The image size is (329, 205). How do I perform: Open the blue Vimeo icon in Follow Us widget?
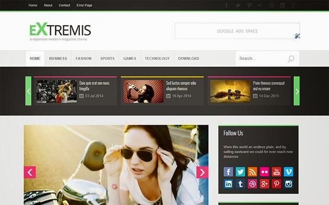(x=288, y=172)
